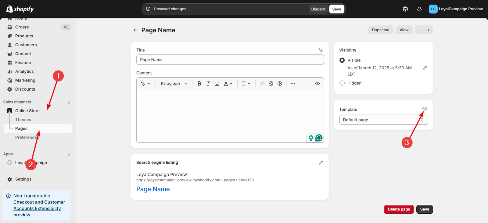Click the insert link icon

point(262,83)
